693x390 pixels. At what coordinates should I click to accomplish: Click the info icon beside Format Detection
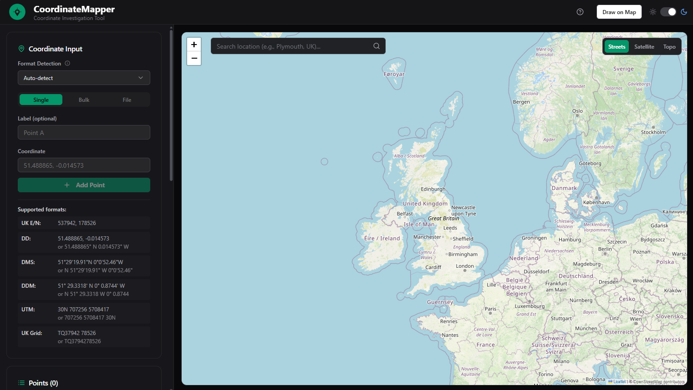[67, 63]
